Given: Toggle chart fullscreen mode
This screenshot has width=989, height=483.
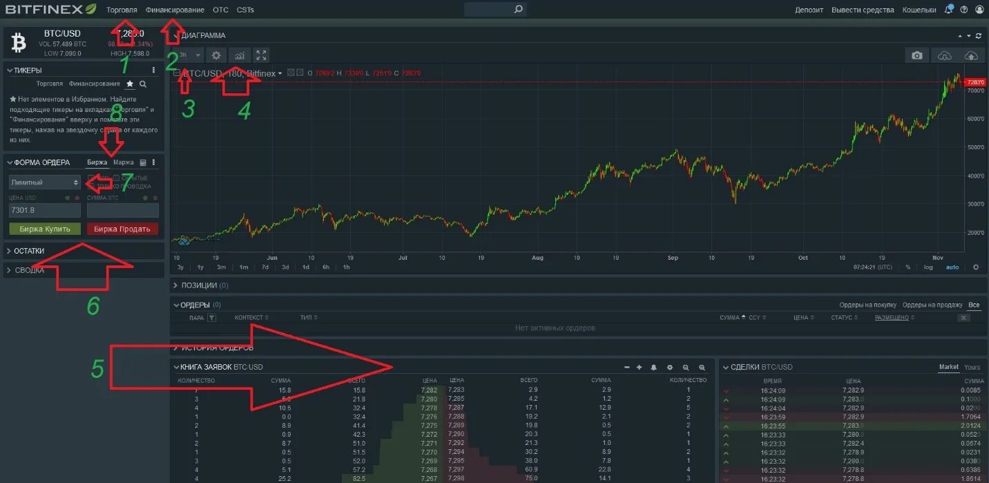Looking at the screenshot, I should [x=261, y=55].
